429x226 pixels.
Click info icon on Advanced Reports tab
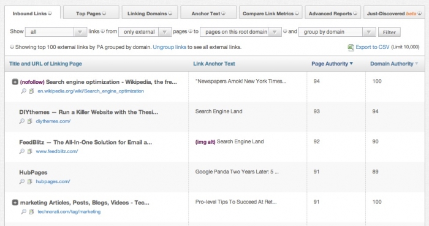pos(355,13)
